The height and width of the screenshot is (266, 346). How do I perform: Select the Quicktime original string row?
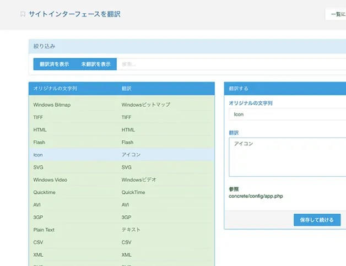tap(122, 192)
